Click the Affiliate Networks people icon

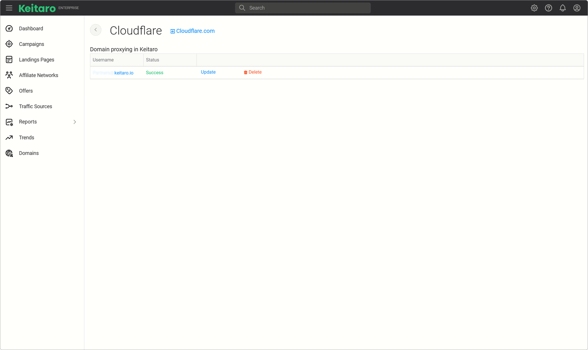click(x=9, y=75)
